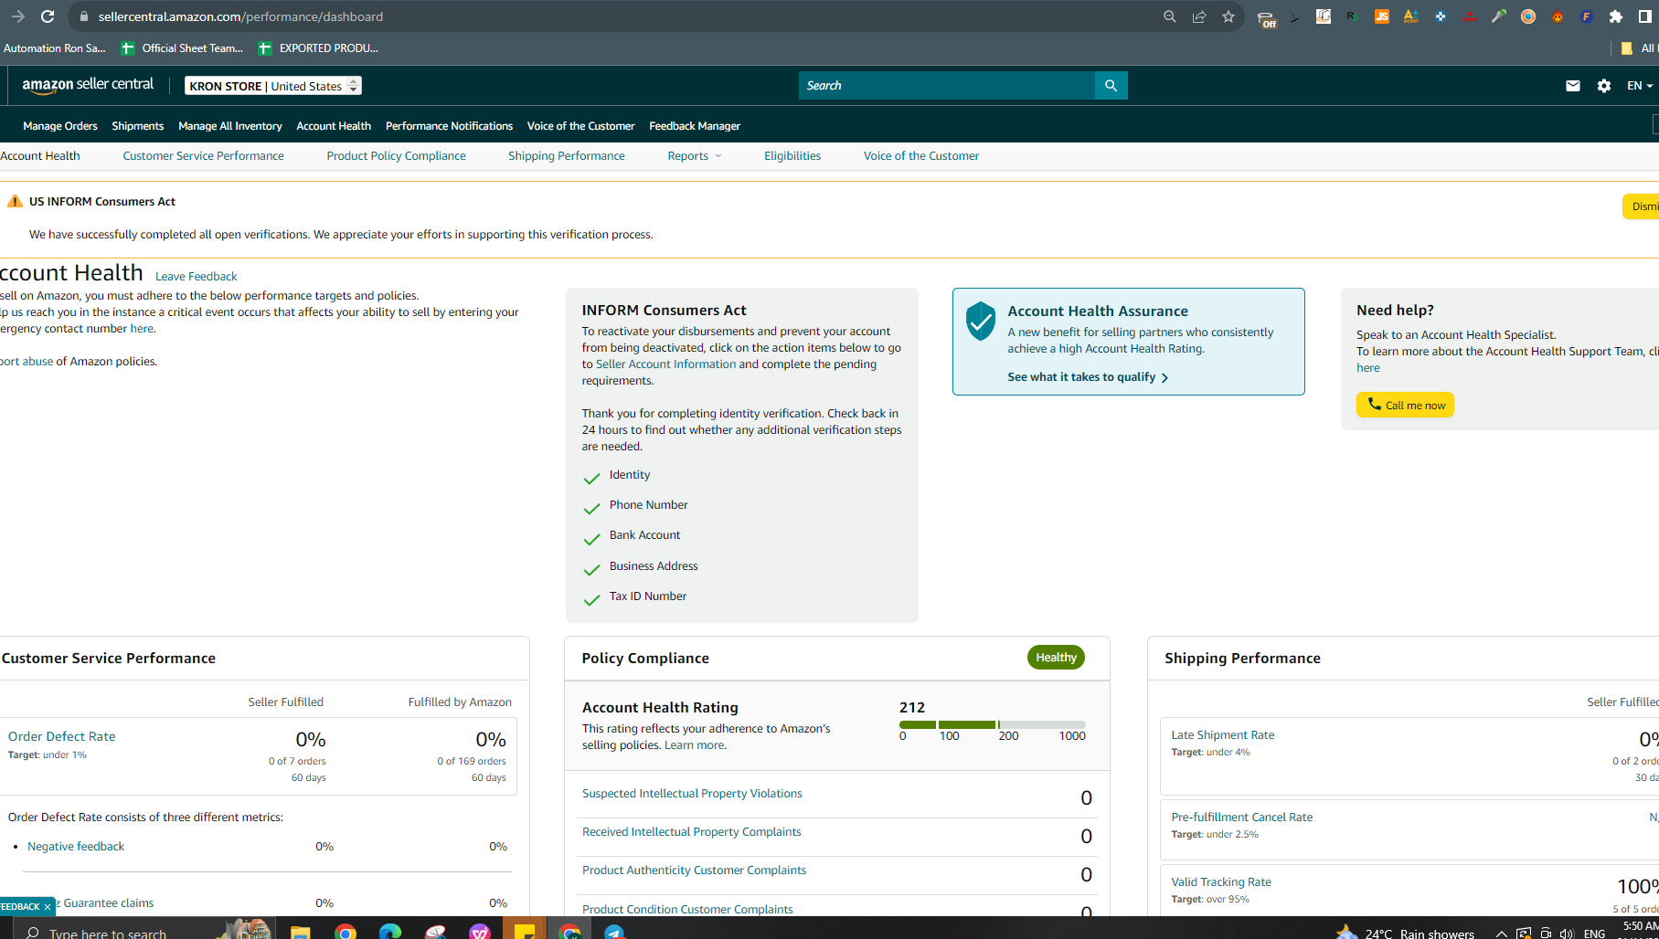The width and height of the screenshot is (1659, 939).
Task: Open the Extensions puzzle piece menu
Action: point(1616,16)
